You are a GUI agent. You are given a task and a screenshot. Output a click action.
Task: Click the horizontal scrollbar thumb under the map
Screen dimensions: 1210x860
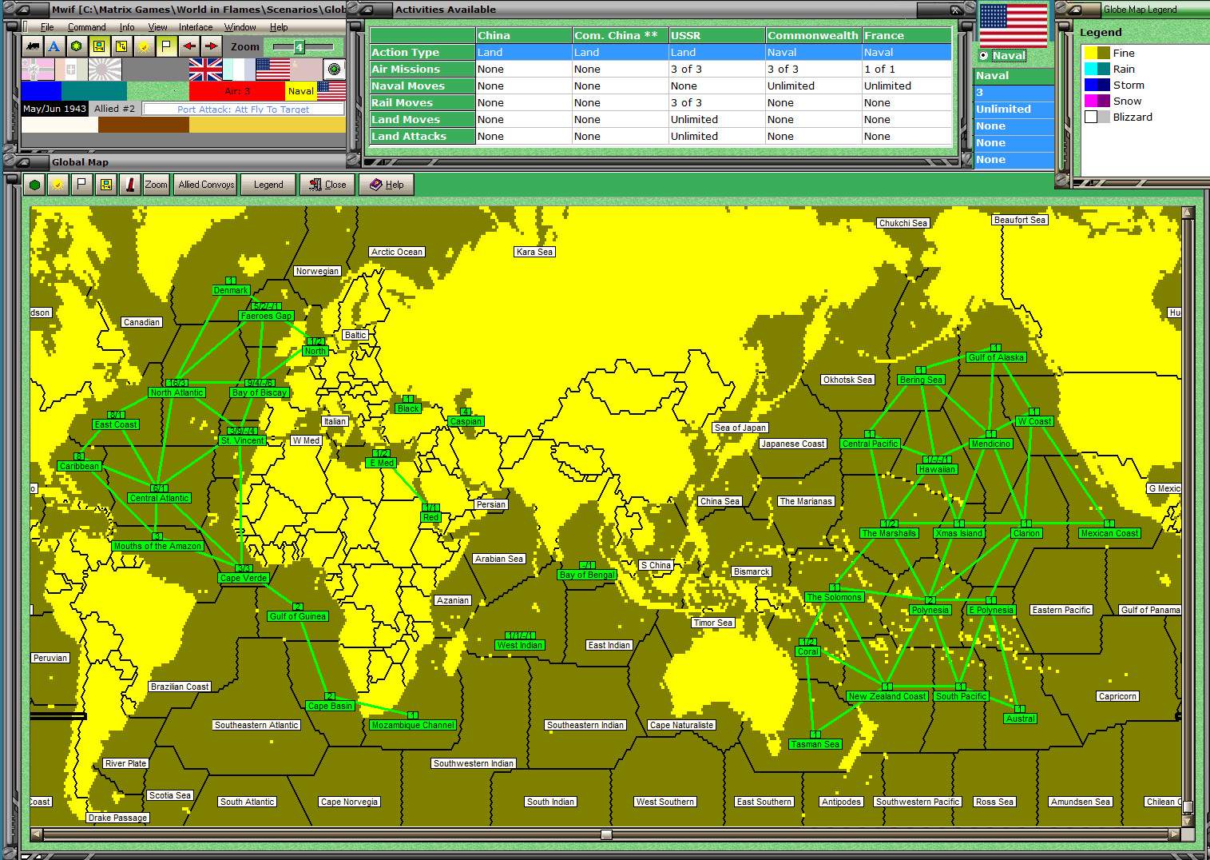[x=606, y=834]
